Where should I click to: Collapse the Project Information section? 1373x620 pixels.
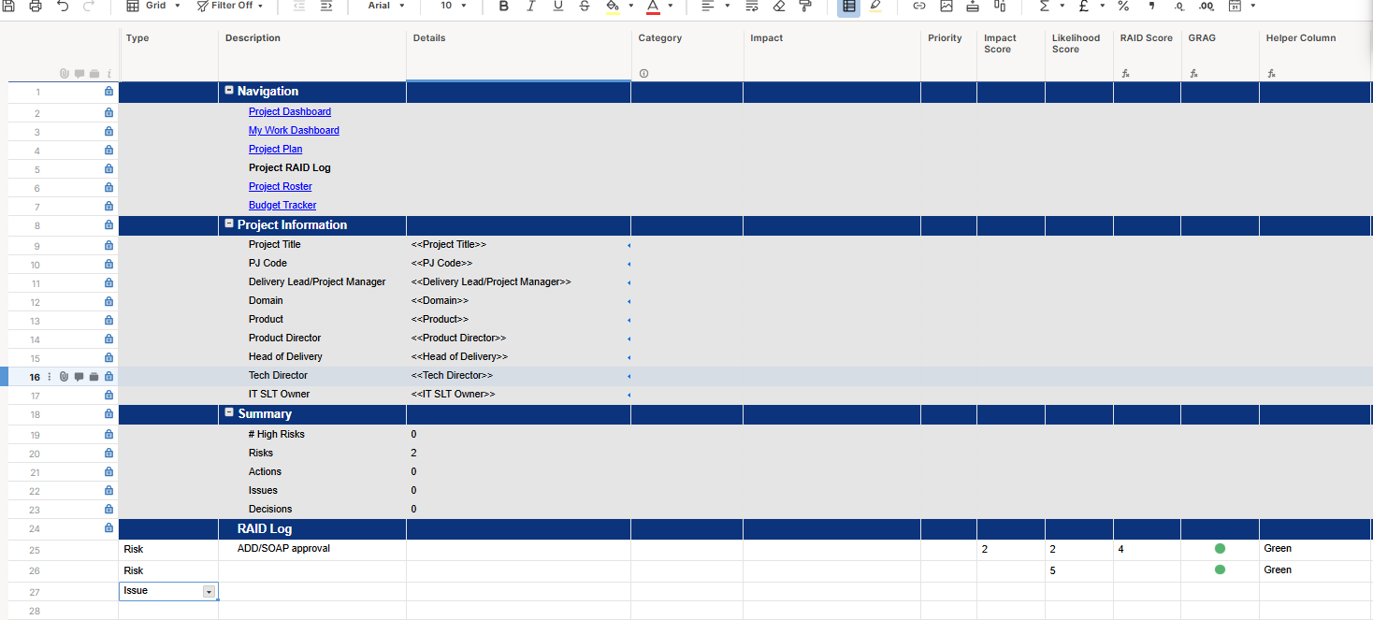[x=229, y=224]
